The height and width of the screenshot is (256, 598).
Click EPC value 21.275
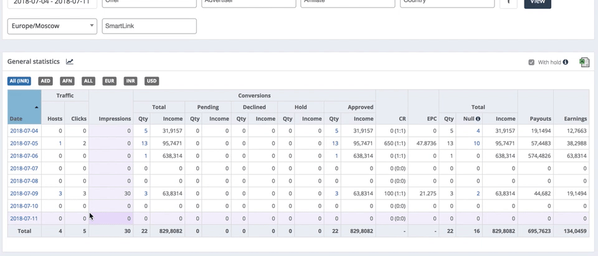(x=428, y=194)
